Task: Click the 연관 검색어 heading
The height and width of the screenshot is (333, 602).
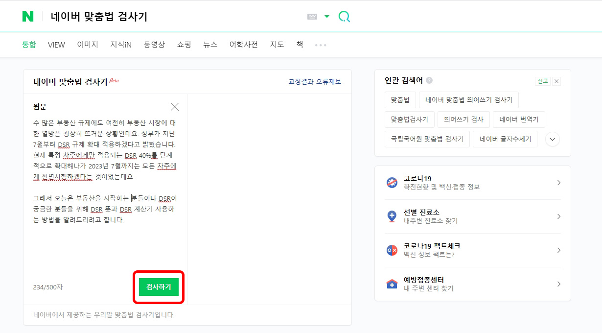Action: coord(404,80)
